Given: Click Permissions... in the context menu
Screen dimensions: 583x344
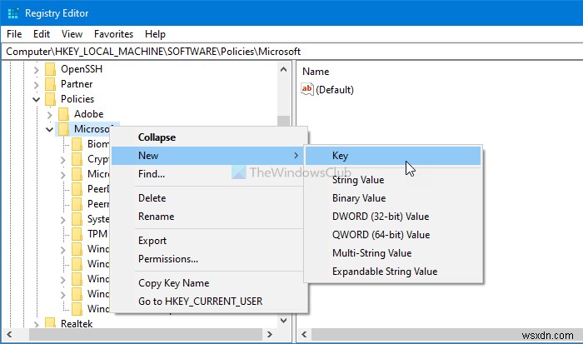Looking at the screenshot, I should pos(167,259).
